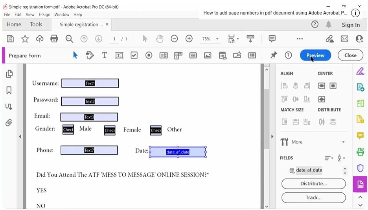Open the comment bubble tool

click(x=272, y=39)
